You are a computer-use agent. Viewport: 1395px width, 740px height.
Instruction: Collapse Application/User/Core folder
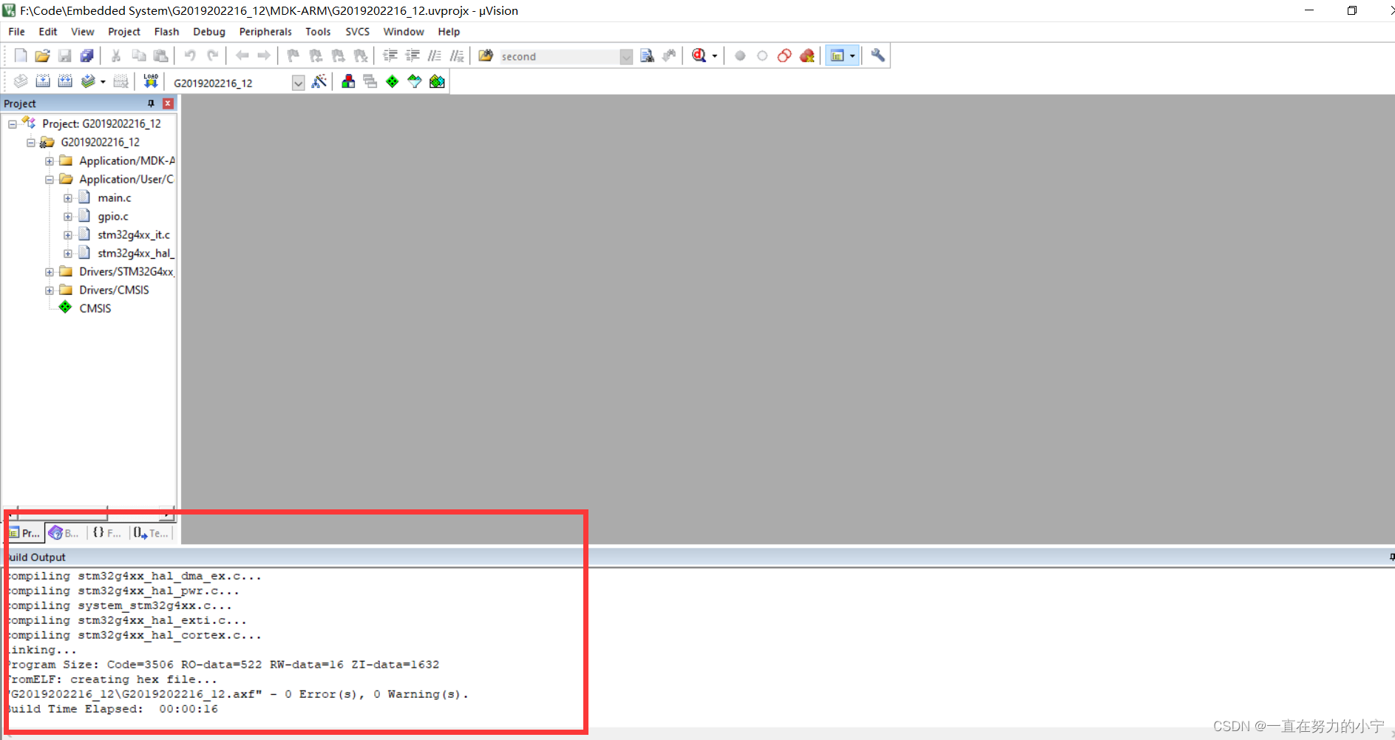(50, 180)
